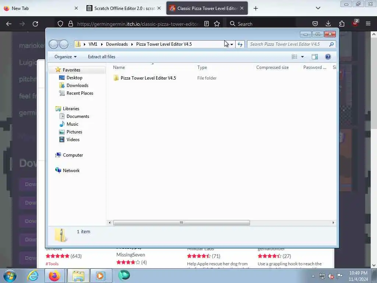This screenshot has height=283, width=377.
Task: Expand the address bar history dropdown
Action: pos(232,44)
